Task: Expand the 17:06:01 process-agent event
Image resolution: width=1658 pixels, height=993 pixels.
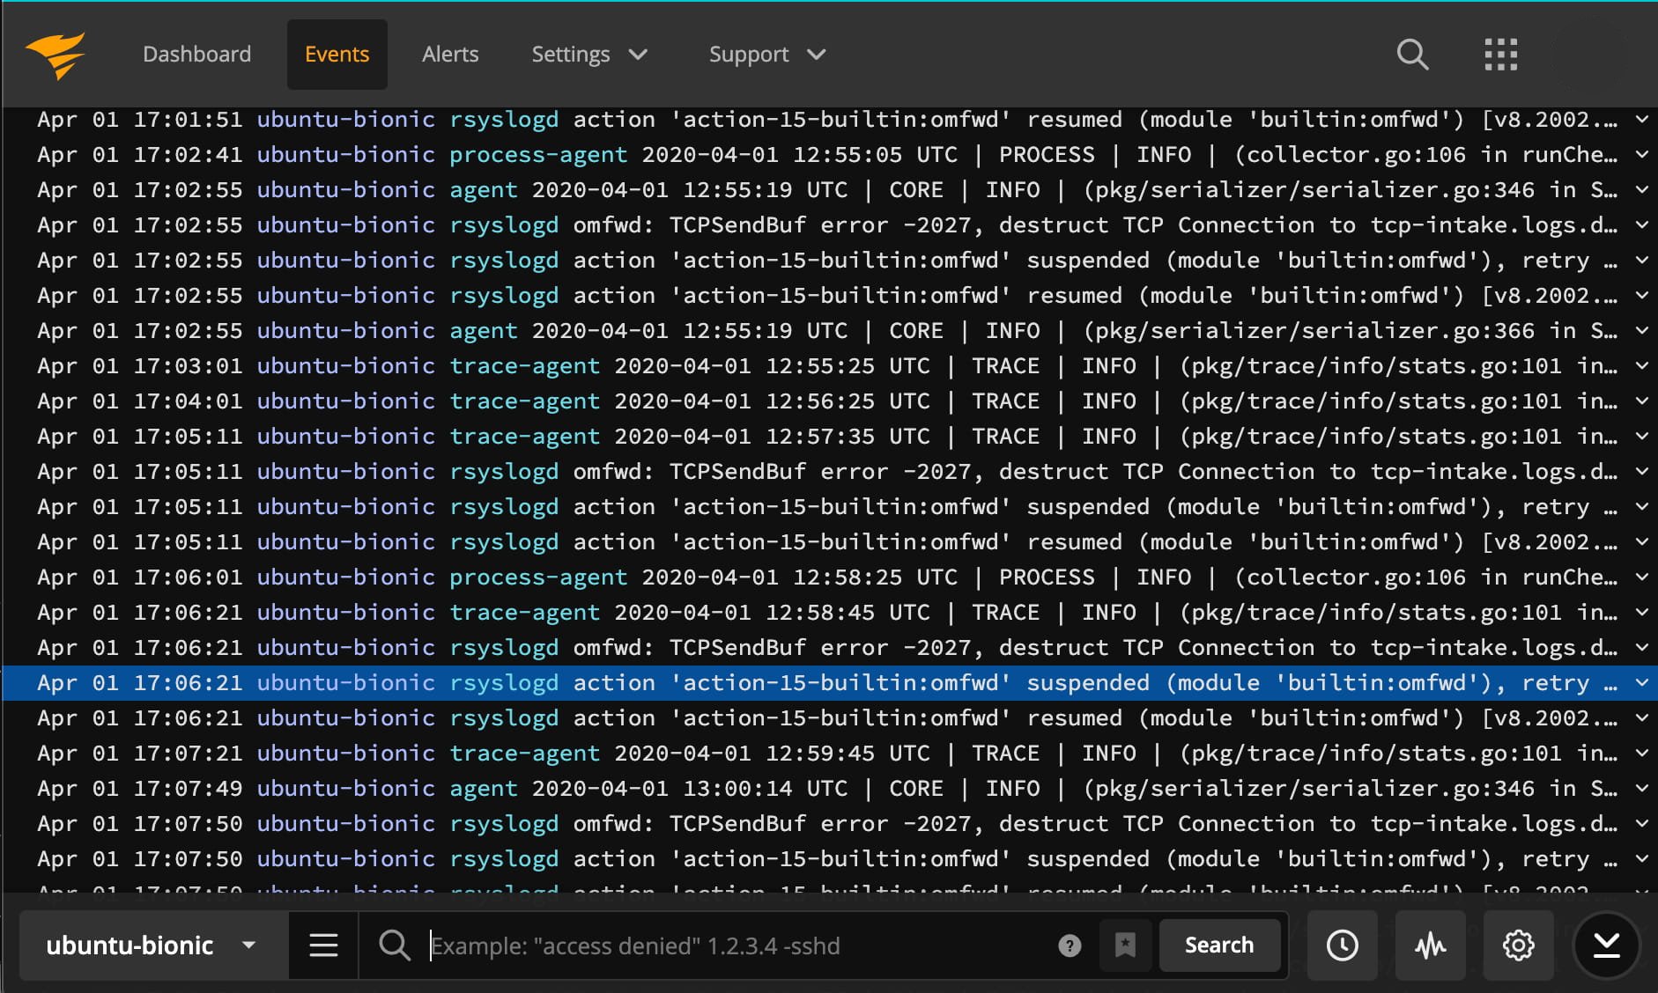Action: (x=1641, y=577)
